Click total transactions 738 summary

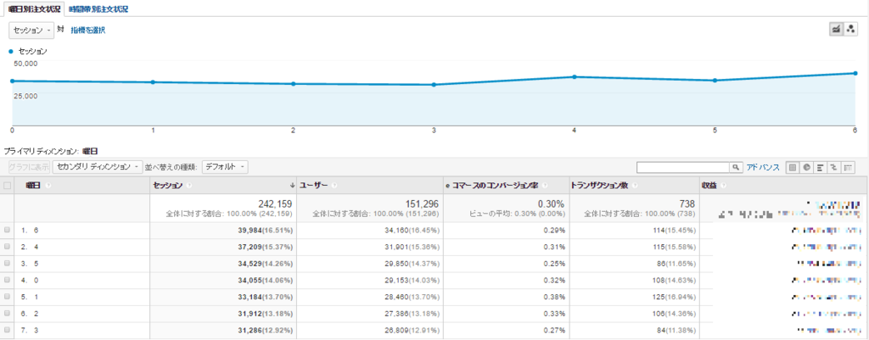pos(687,203)
